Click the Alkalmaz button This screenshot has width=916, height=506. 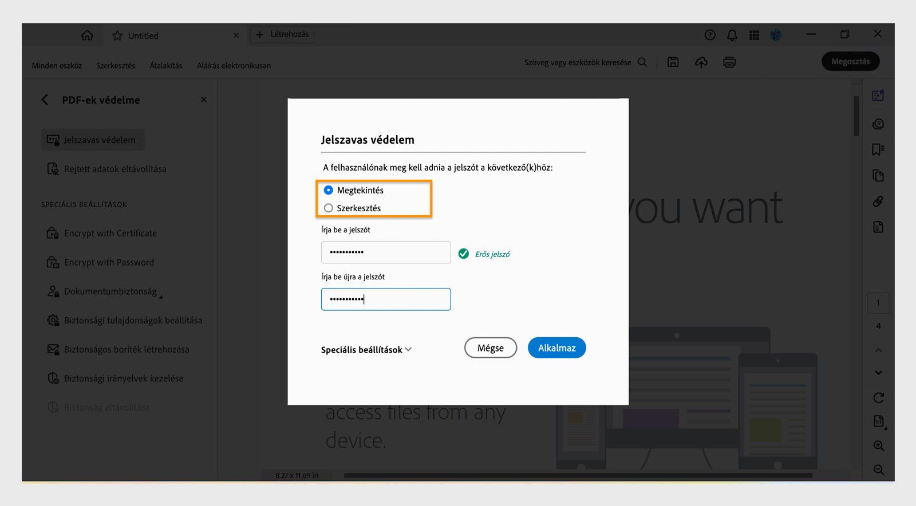click(556, 348)
